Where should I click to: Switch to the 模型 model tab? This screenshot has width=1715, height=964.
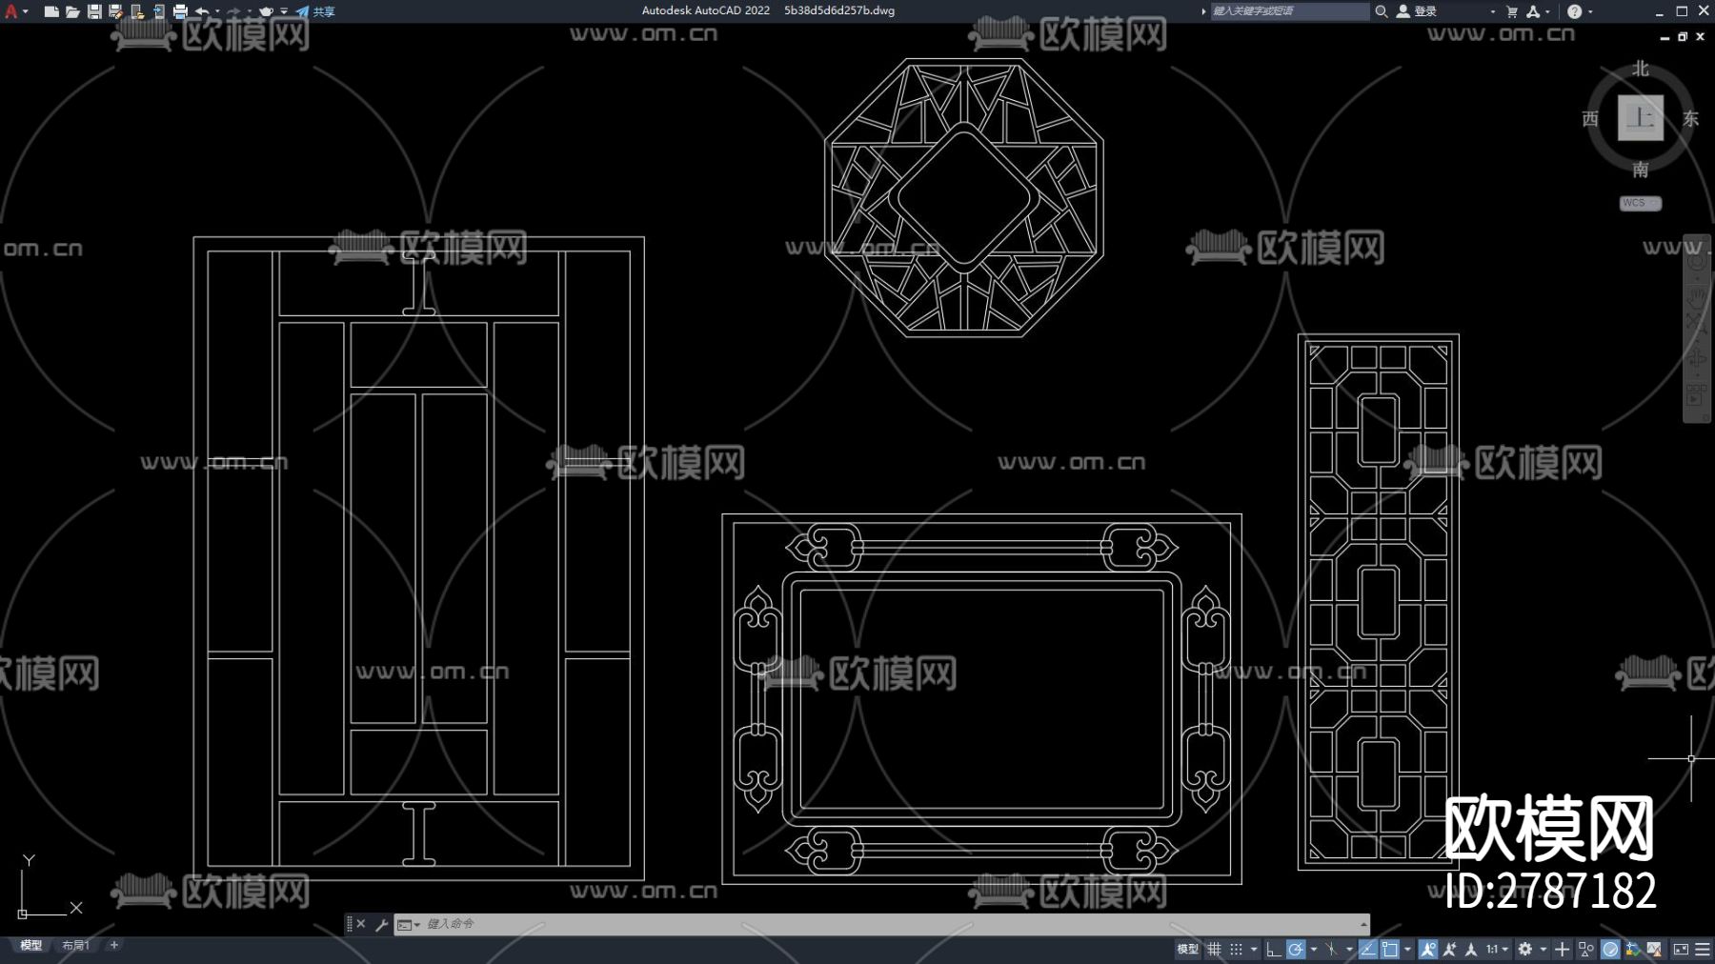pyautogui.click(x=30, y=945)
